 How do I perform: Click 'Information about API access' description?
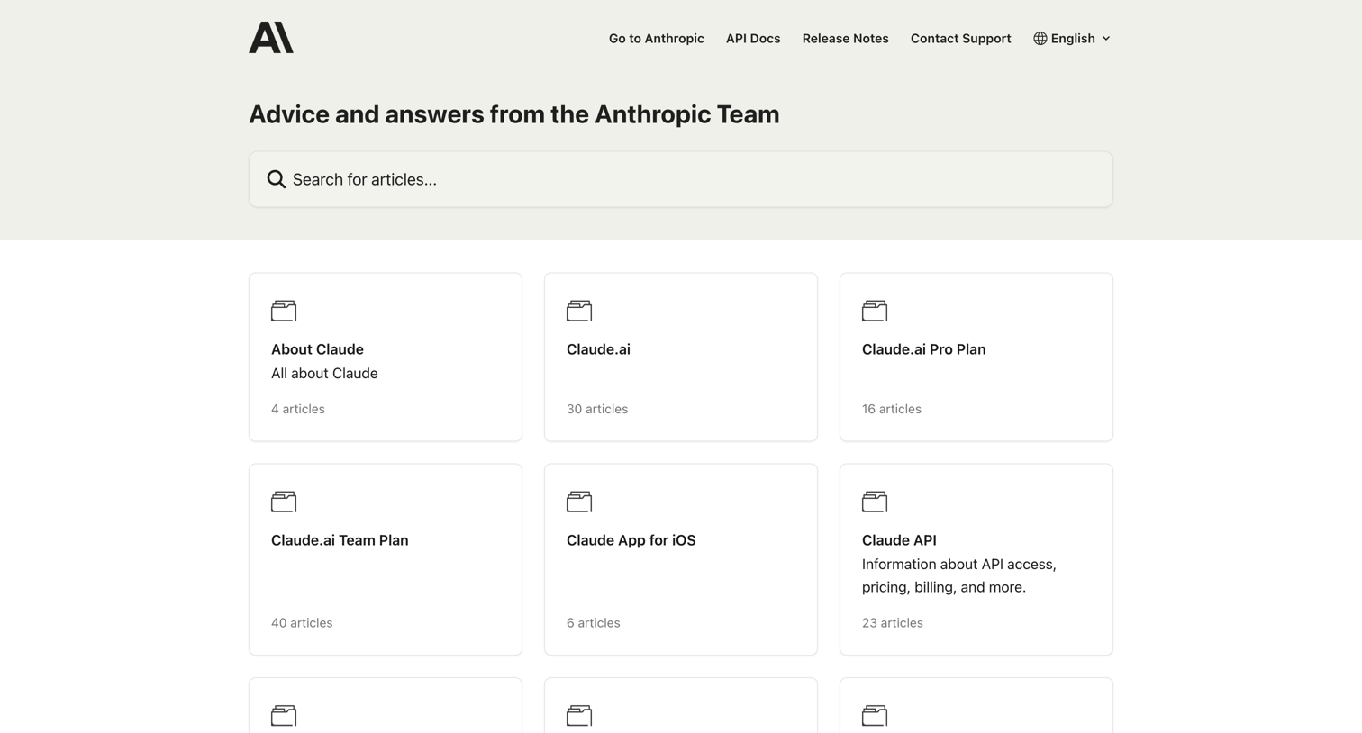[x=959, y=575]
